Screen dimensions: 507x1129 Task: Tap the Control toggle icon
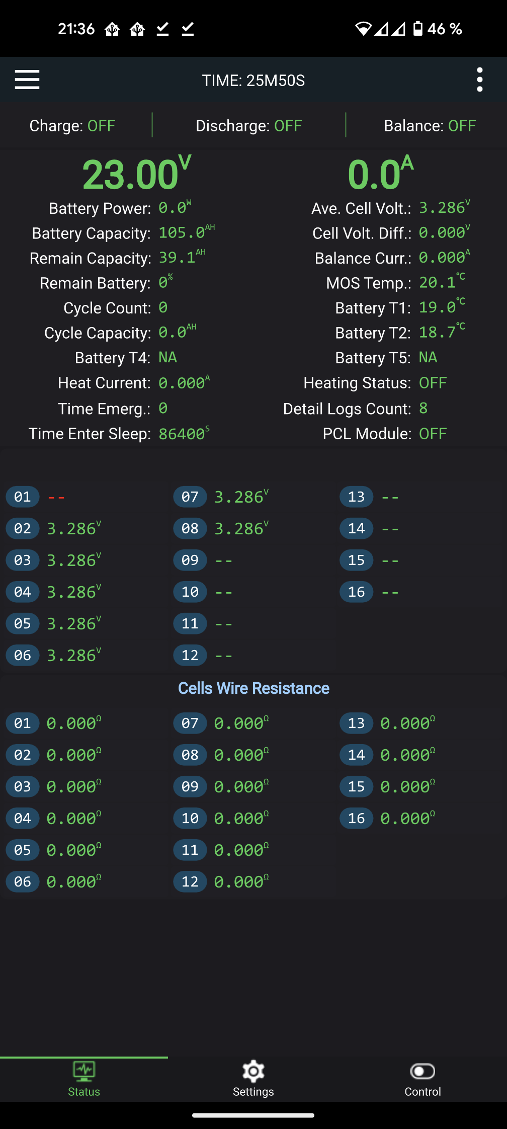423,1071
